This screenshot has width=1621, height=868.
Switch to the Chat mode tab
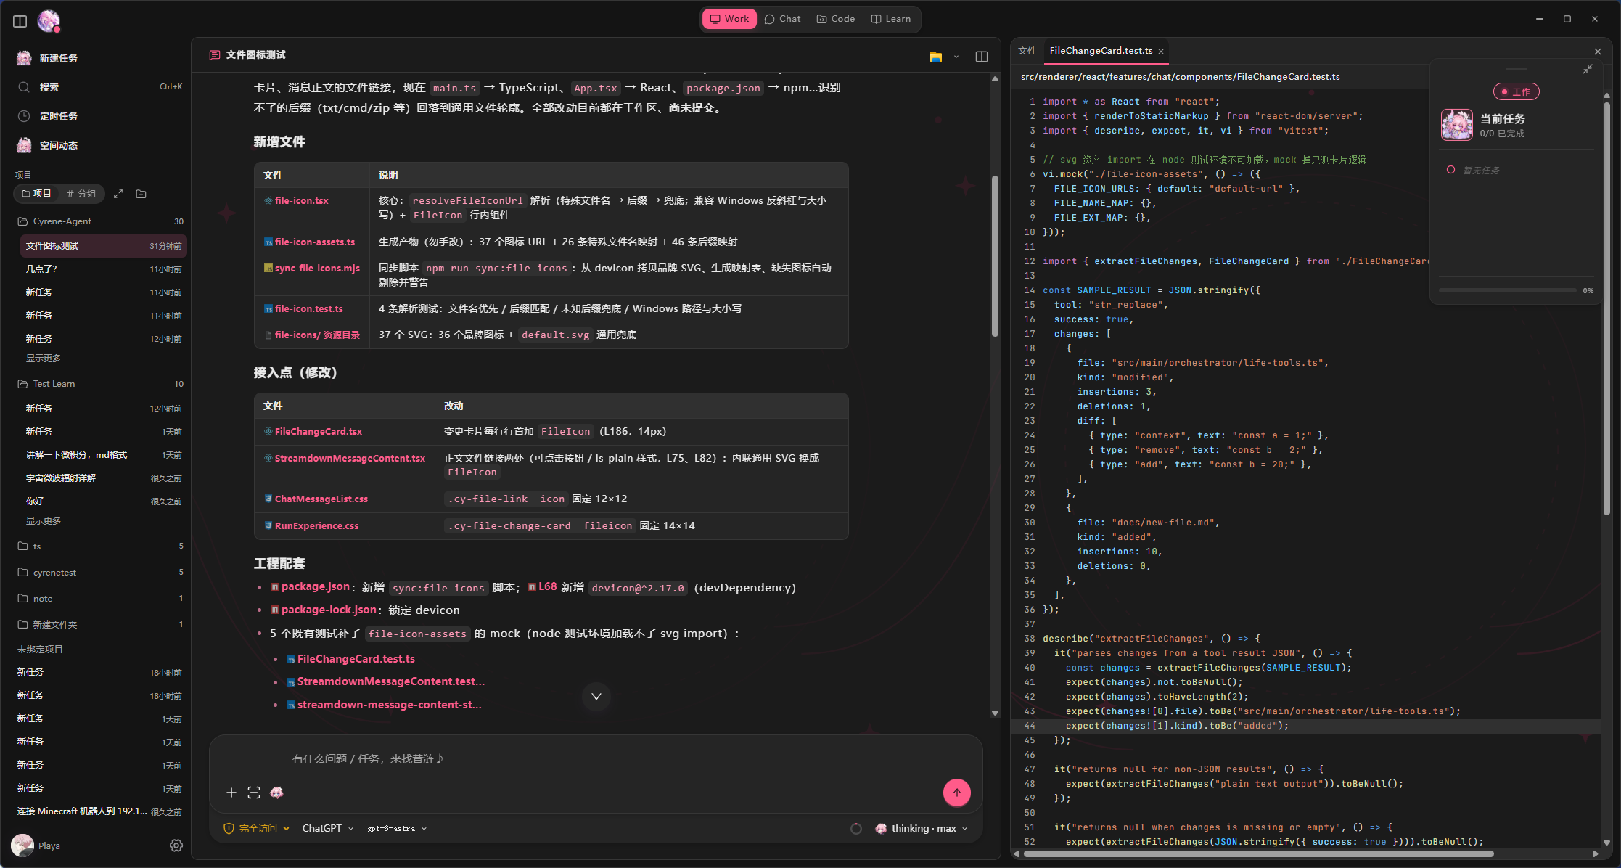782,19
